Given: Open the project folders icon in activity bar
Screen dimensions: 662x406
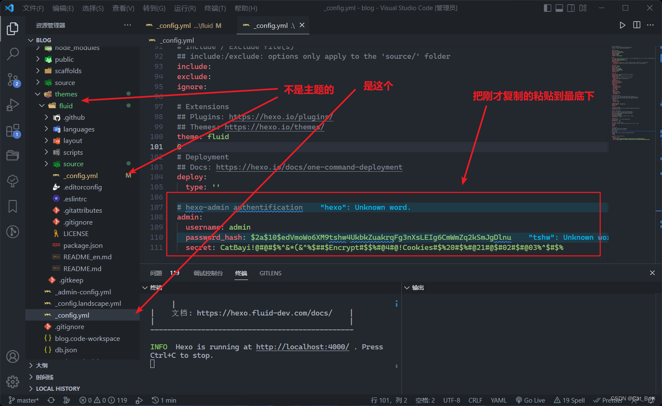Looking at the screenshot, I should click(x=13, y=155).
